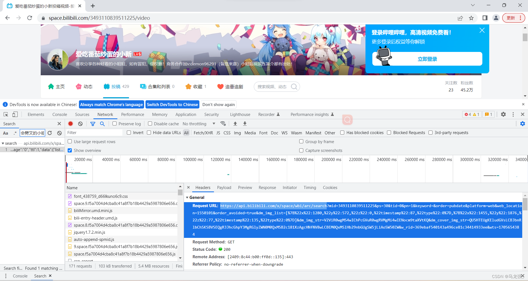Filter requests by Fetch/XHR
528x281 pixels.
pos(203,133)
